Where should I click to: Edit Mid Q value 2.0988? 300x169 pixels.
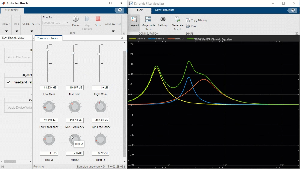(x=75, y=153)
